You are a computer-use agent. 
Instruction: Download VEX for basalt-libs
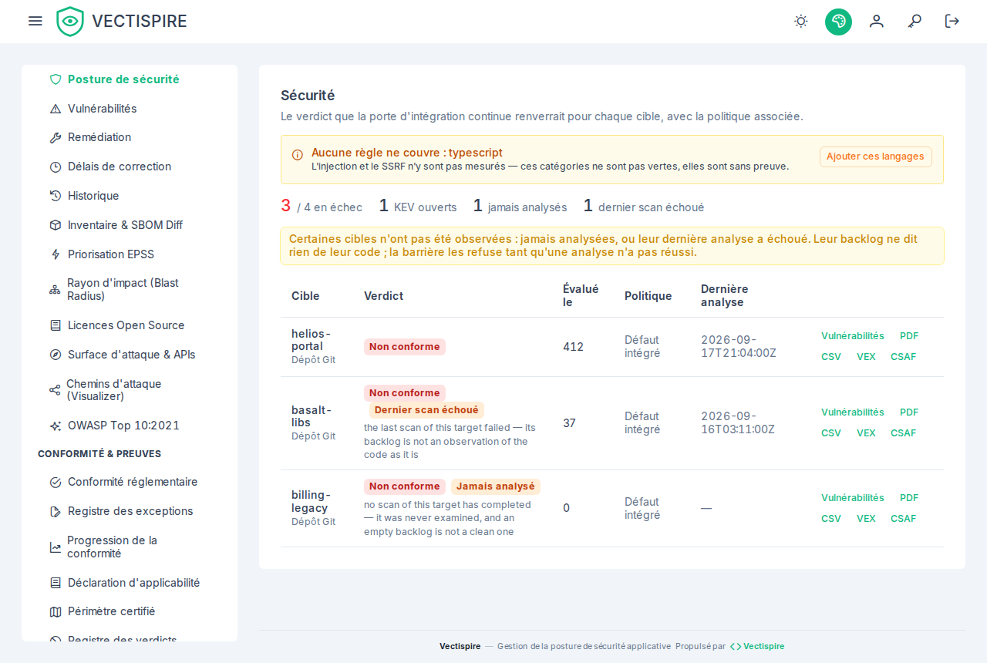tap(866, 433)
